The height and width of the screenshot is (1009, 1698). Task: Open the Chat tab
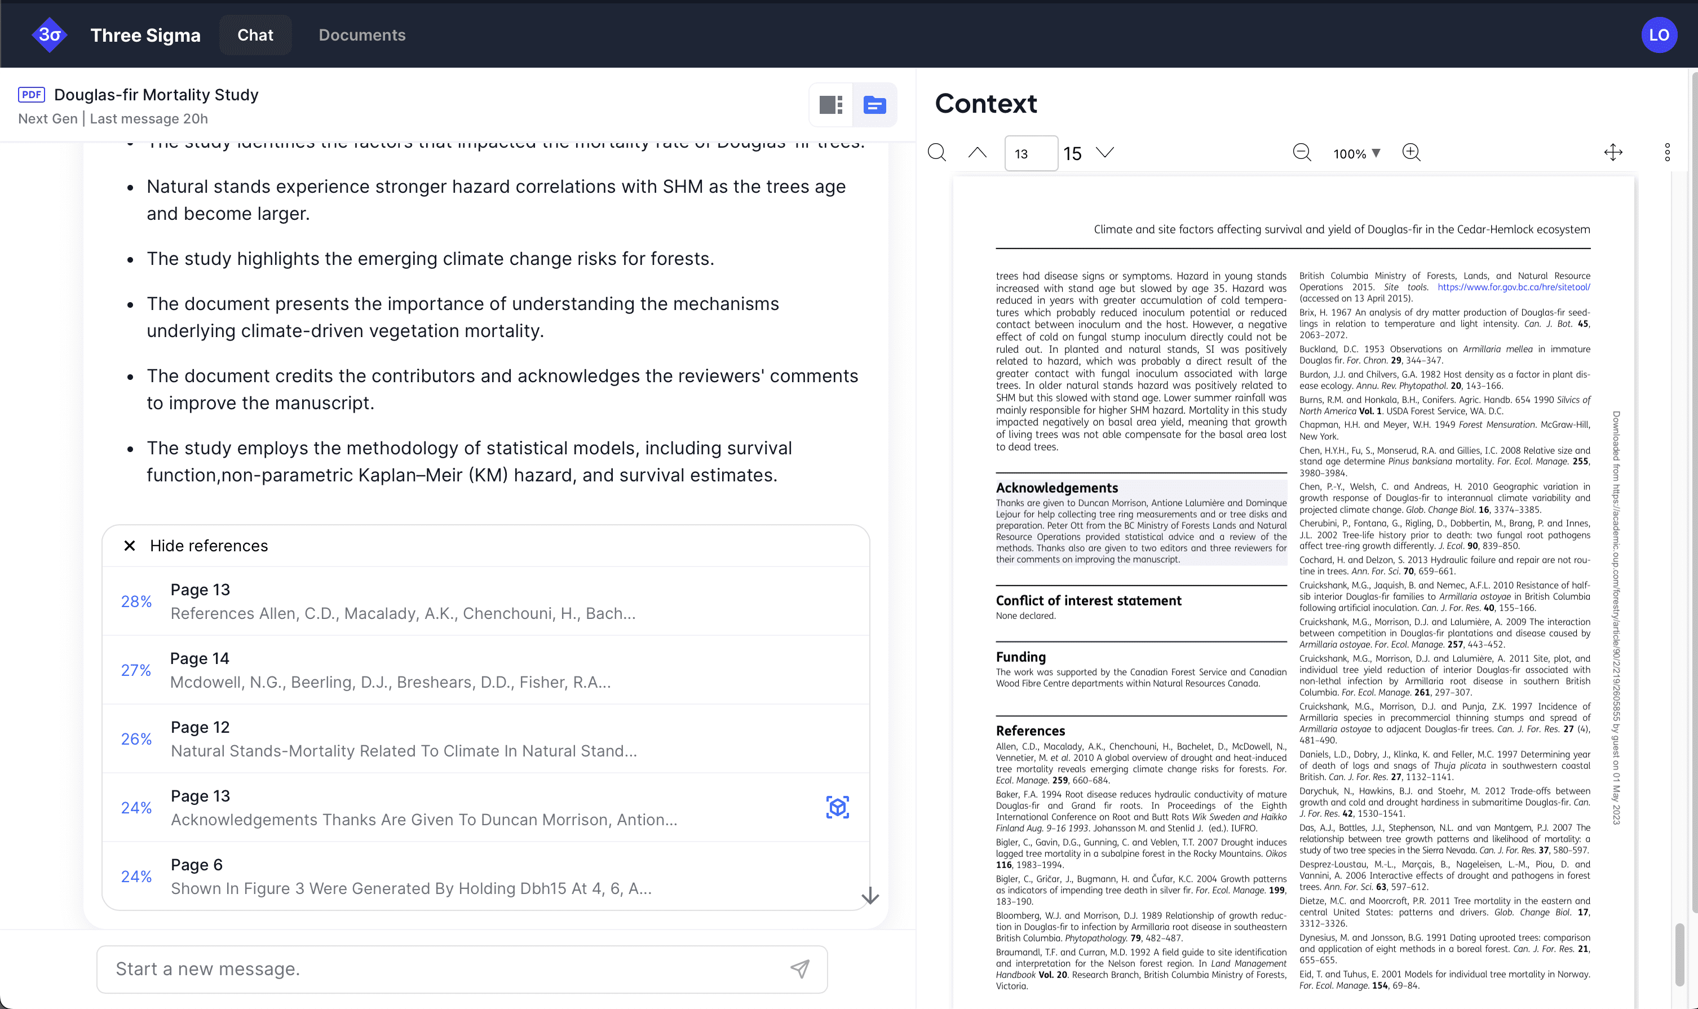[x=255, y=35]
